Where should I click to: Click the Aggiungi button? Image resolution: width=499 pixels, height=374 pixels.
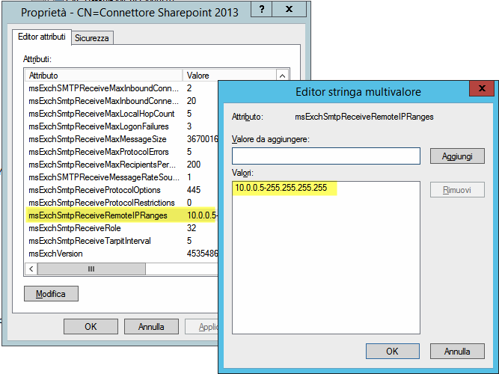click(x=457, y=156)
